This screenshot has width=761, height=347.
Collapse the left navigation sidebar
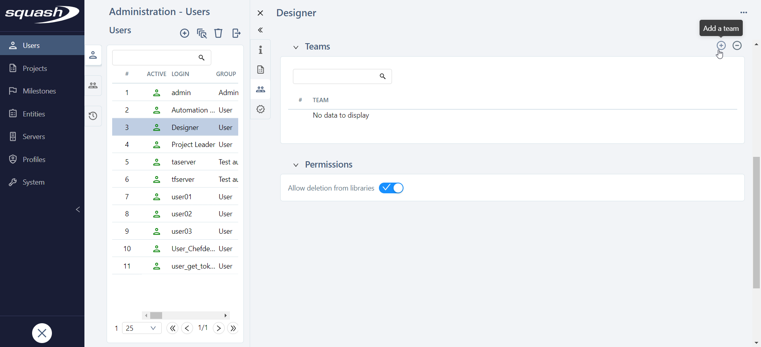(x=78, y=210)
